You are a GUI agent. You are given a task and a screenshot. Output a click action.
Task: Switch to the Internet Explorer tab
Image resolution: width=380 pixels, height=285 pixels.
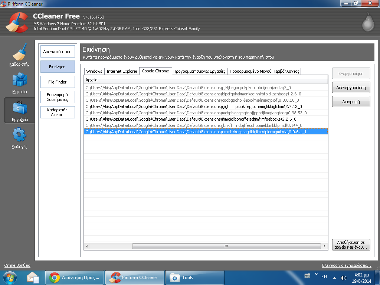[122, 71]
